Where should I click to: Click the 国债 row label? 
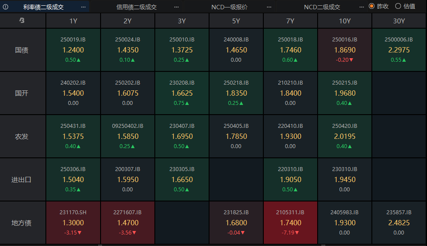(22, 50)
